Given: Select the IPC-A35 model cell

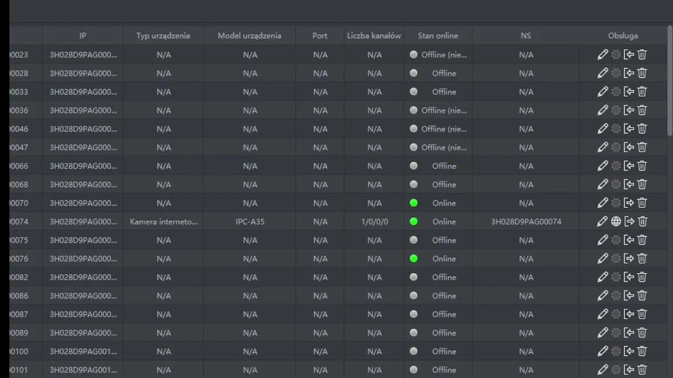Looking at the screenshot, I should coord(250,222).
